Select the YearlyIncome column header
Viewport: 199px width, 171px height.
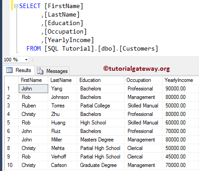click(181, 80)
